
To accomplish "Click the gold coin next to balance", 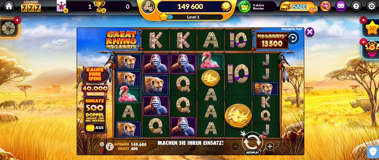I will 226,6.
